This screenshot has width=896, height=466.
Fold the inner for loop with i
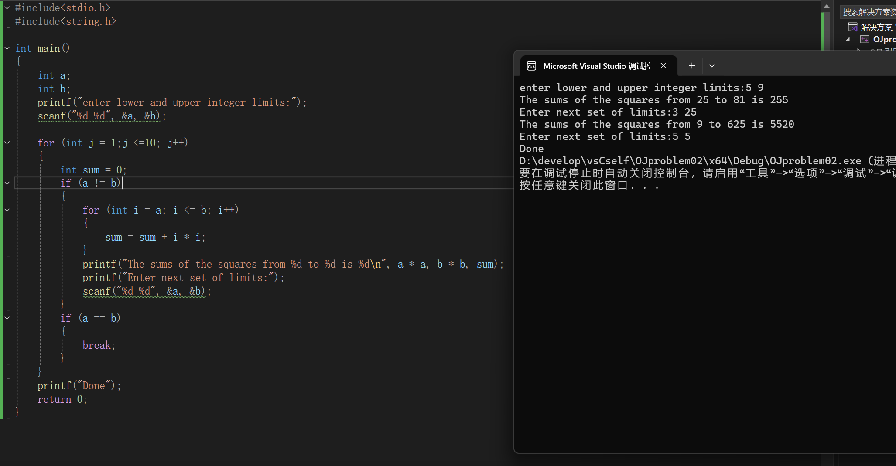pos(7,210)
